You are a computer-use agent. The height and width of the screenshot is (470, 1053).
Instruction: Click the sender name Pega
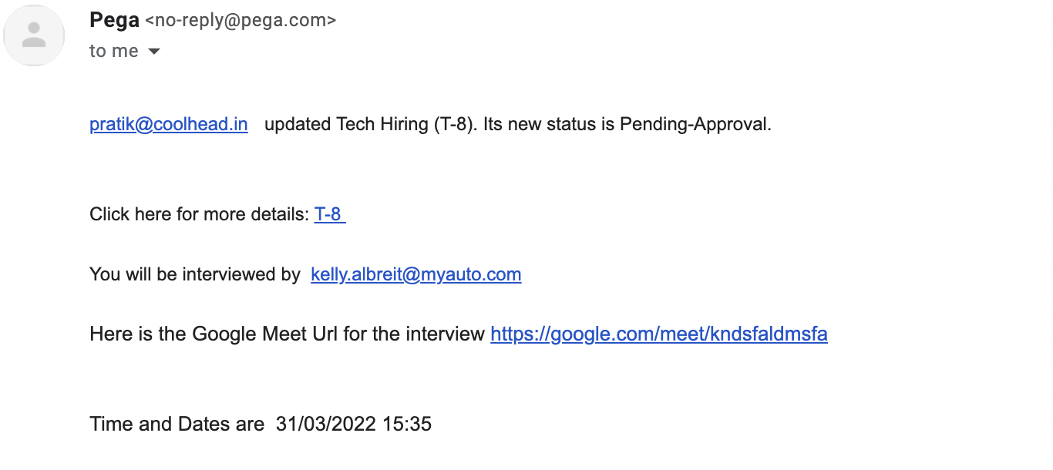click(x=114, y=20)
